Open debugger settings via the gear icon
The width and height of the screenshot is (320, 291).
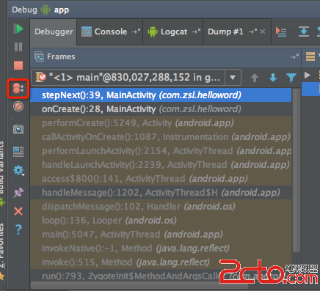pos(18,170)
